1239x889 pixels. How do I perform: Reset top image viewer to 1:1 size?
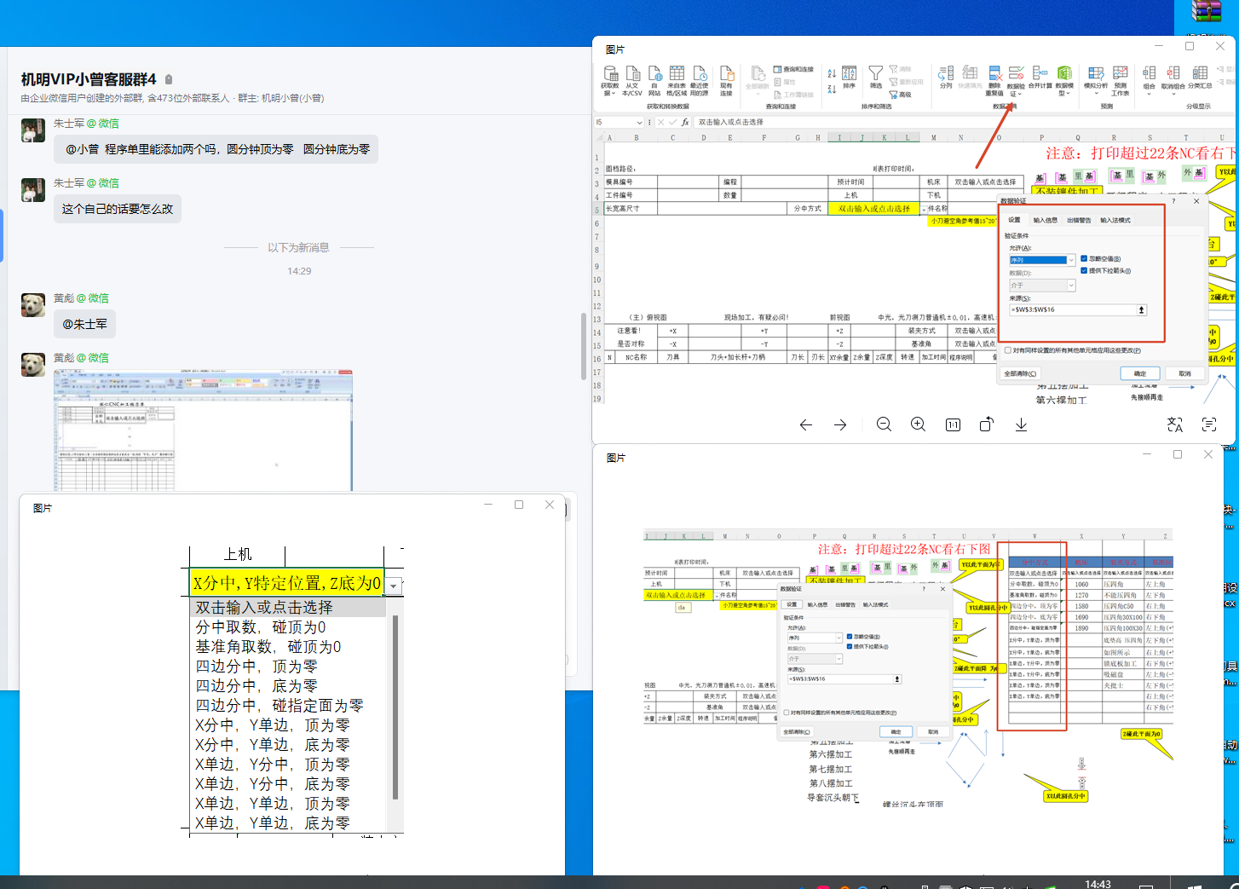click(x=953, y=424)
